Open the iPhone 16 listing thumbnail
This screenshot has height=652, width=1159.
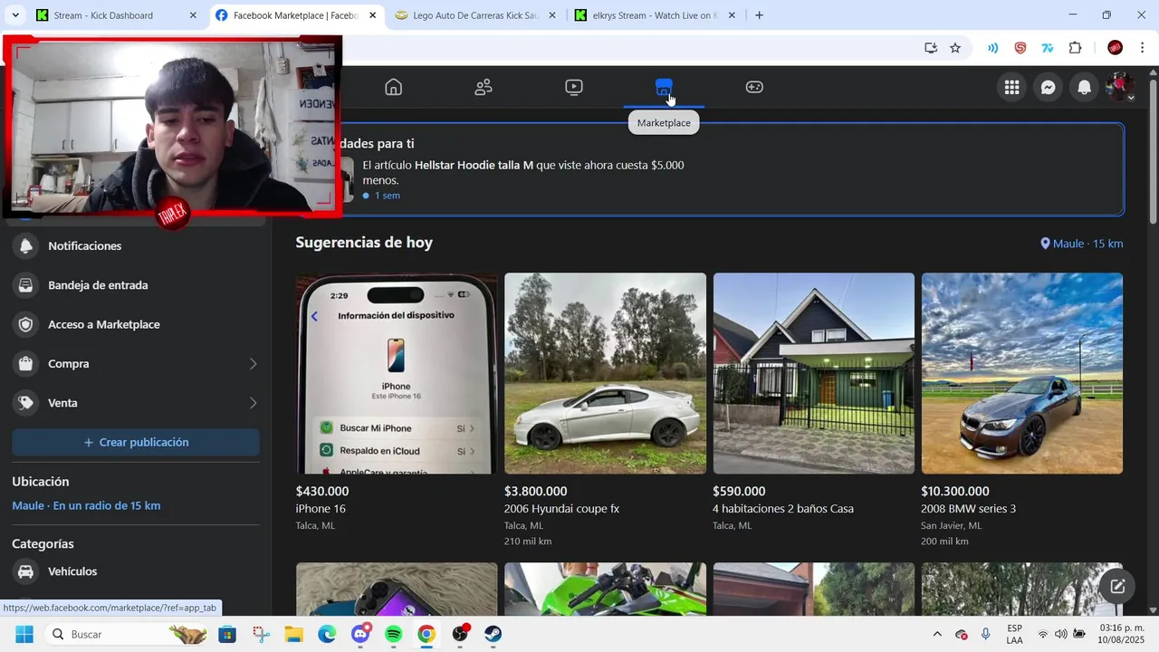397,373
